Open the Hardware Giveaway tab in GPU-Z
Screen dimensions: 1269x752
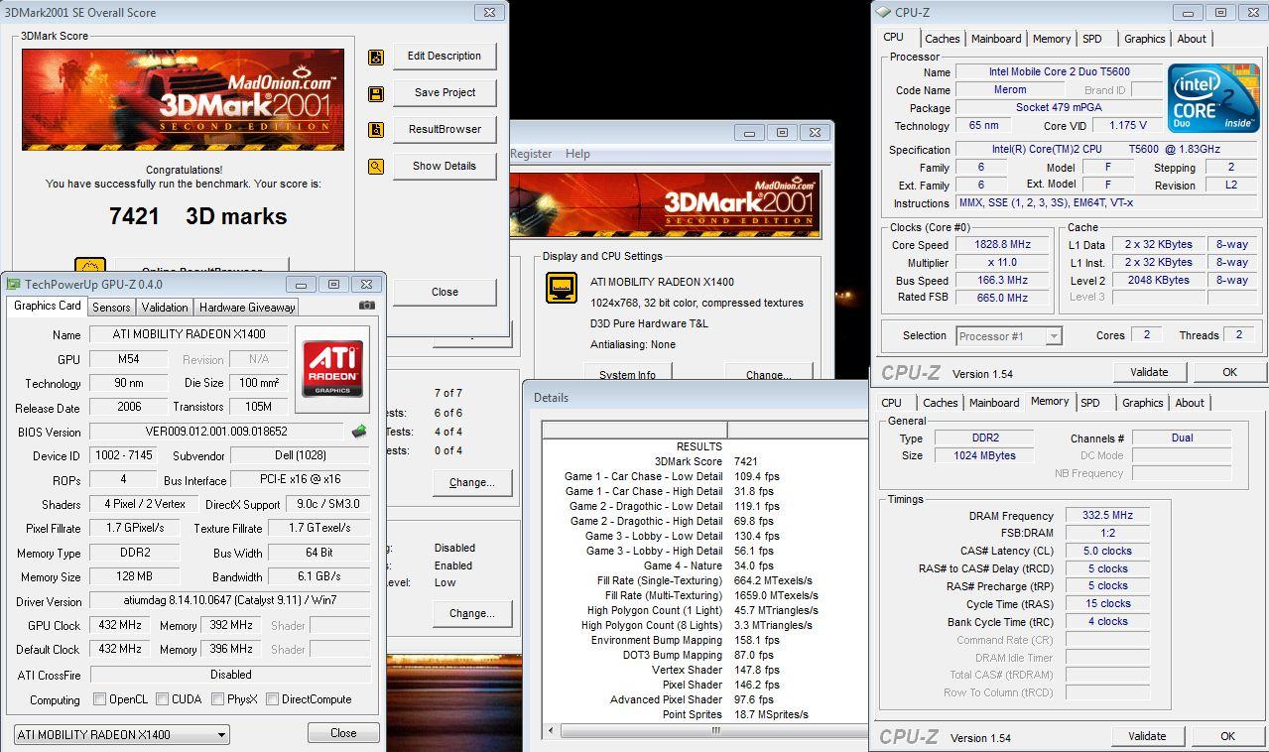(x=247, y=308)
